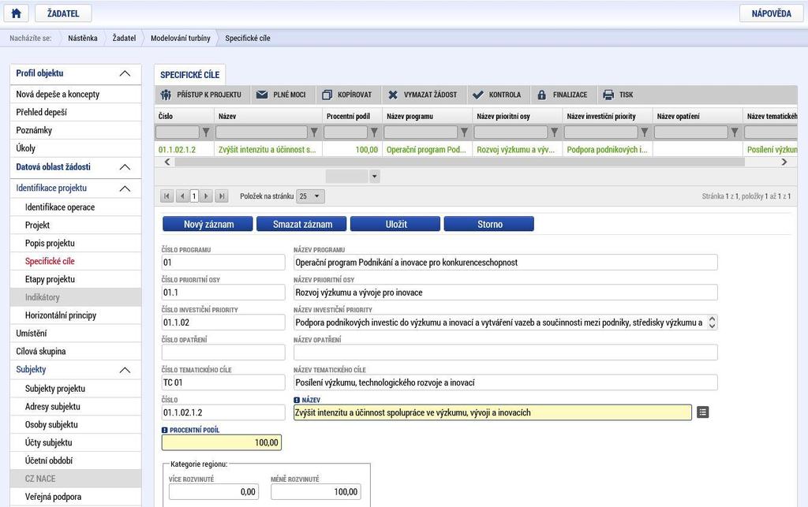The image size is (808, 507).
Task: Collapse Identifikace projektu group
Action: (x=125, y=188)
